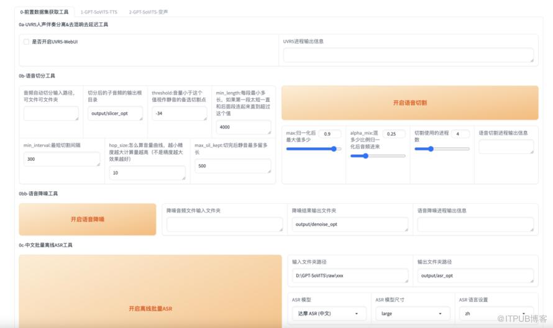
Task: Focus the output/slicer_opt directory field
Action: tap(114, 114)
